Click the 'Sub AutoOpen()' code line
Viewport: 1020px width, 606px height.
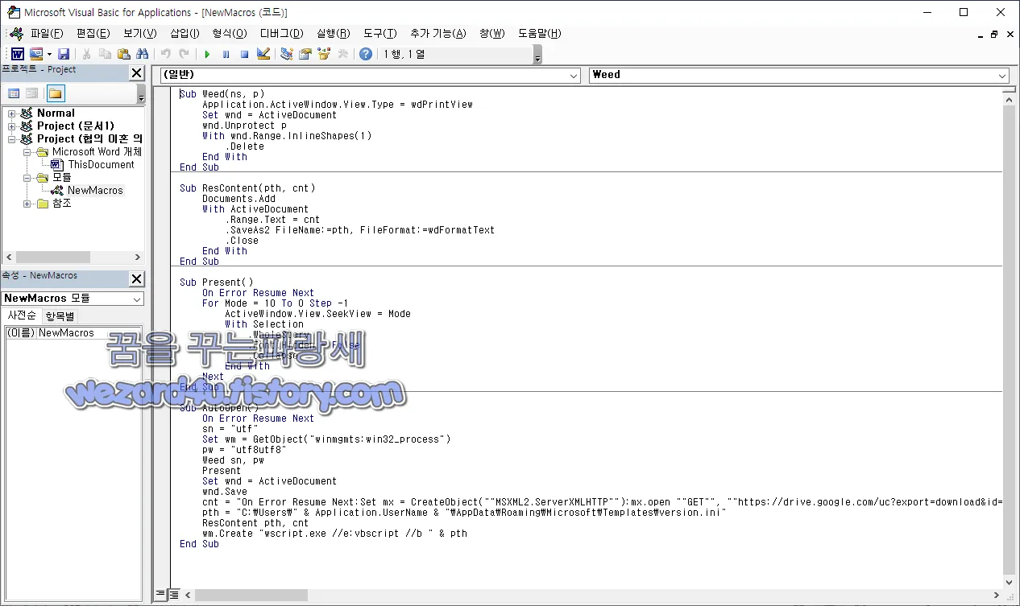point(219,408)
